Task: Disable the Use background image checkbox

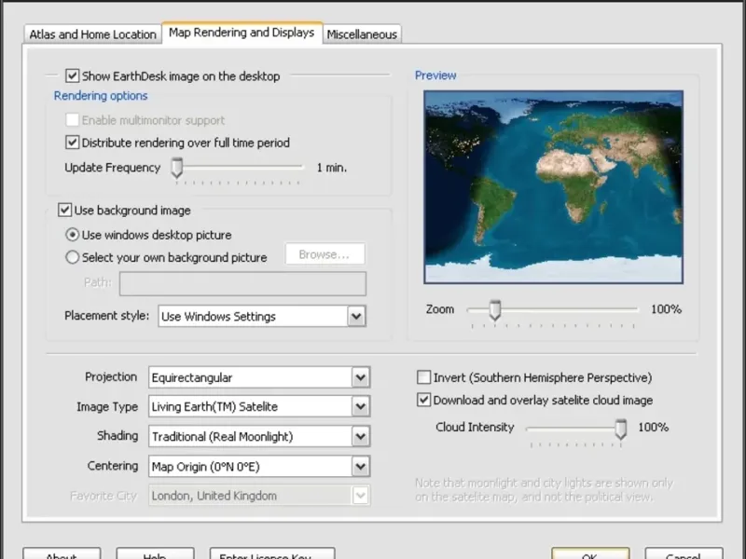Action: pyautogui.click(x=65, y=211)
